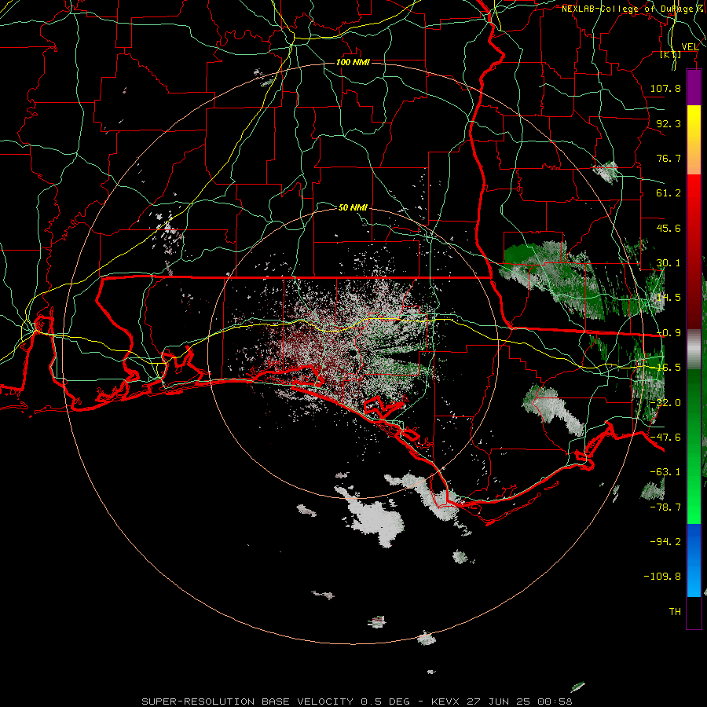
Task: Click the -32.0 legend value
Action: coord(665,403)
